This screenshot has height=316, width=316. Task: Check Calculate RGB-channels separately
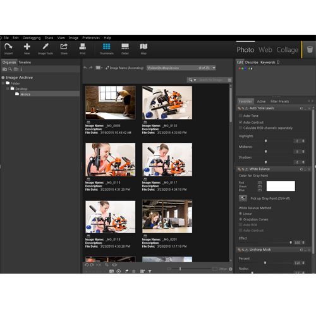click(240, 128)
